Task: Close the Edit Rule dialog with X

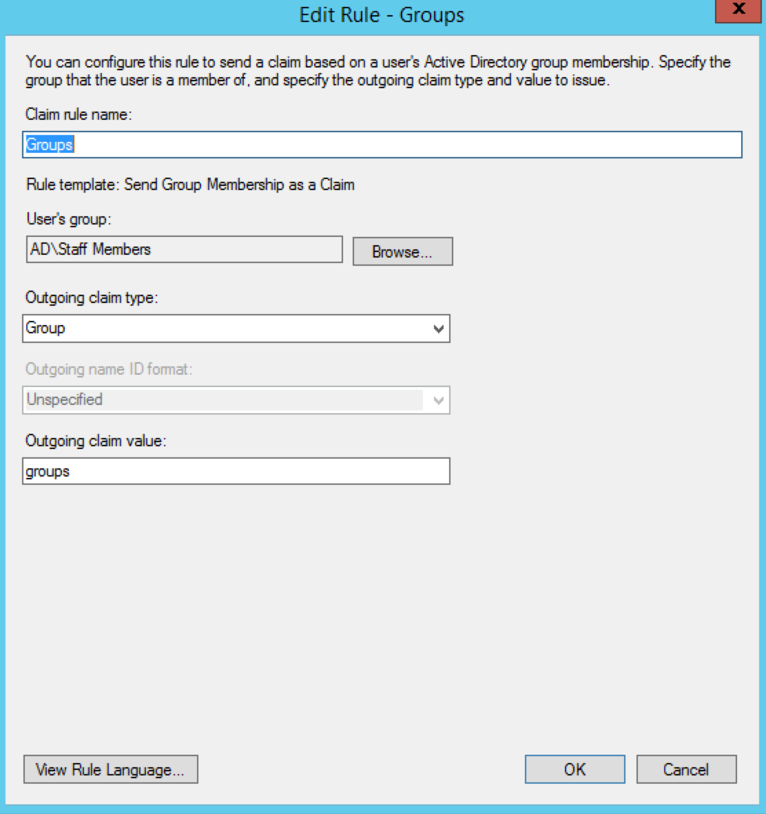Action: [739, 10]
